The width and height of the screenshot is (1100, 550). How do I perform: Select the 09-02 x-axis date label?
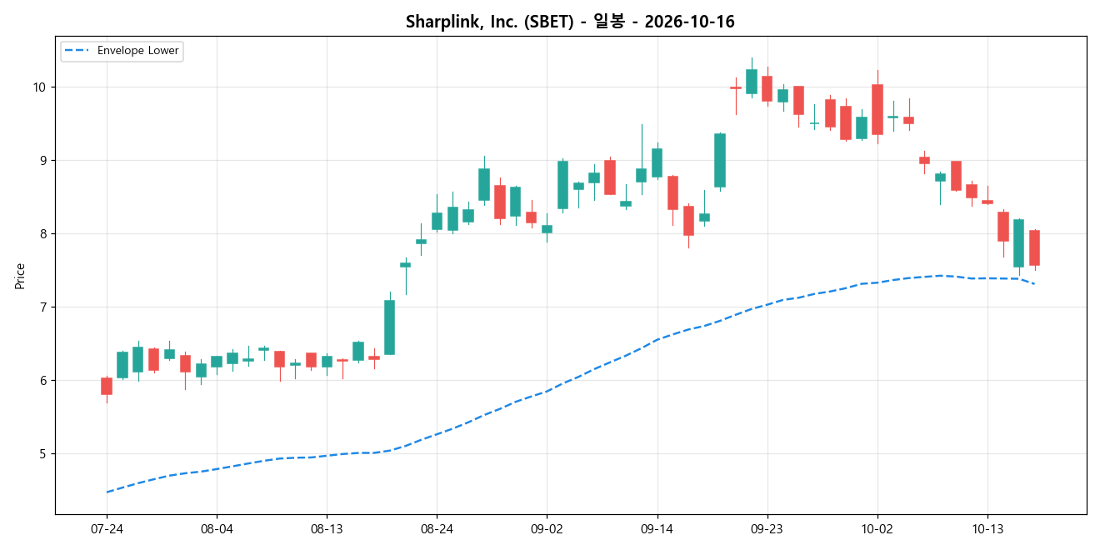pos(547,528)
